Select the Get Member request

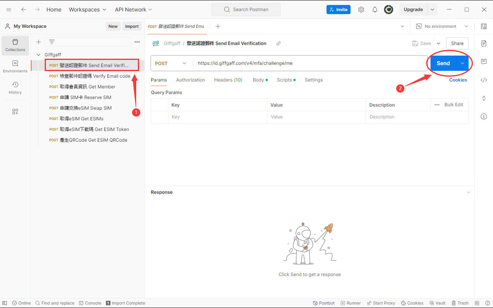(x=87, y=87)
